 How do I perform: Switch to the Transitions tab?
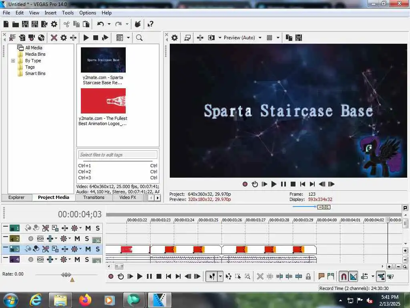point(94,197)
